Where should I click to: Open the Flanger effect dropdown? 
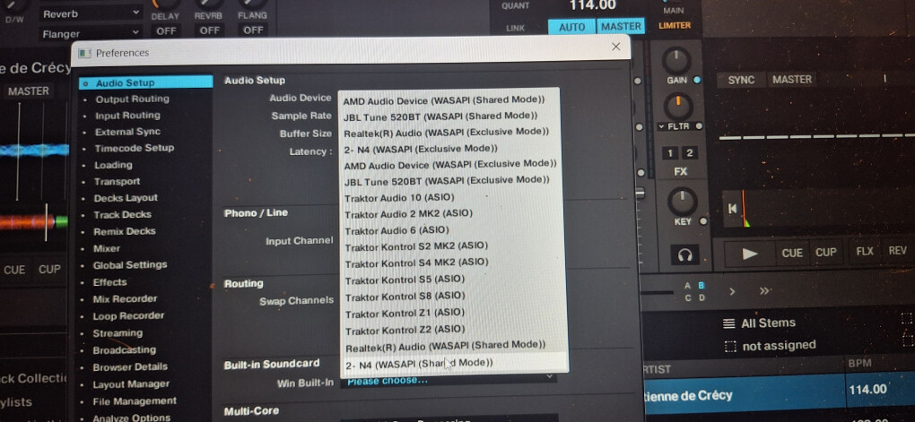[x=91, y=34]
